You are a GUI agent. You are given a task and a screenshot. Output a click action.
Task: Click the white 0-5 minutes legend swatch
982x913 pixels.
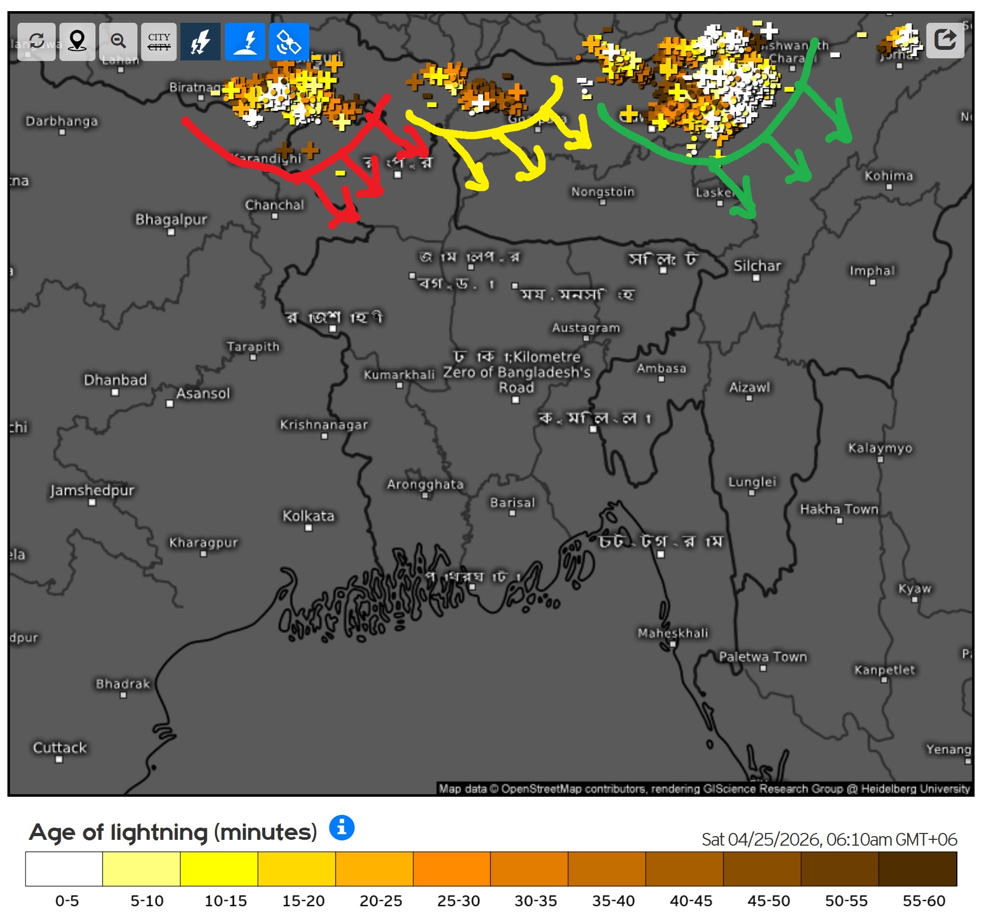click(64, 868)
